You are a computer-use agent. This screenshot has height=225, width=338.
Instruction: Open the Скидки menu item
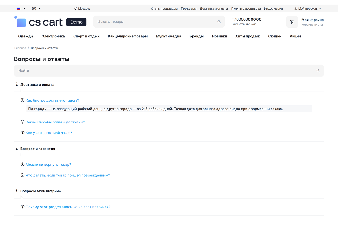click(x=275, y=36)
